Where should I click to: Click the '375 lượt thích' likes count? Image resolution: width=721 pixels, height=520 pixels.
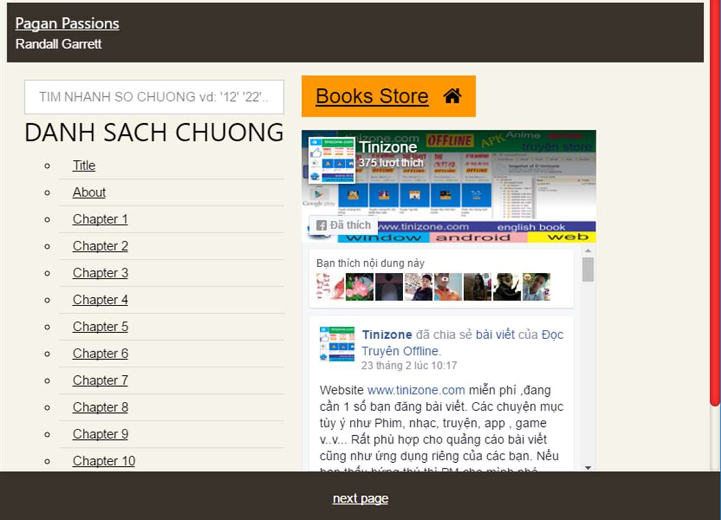(x=391, y=163)
